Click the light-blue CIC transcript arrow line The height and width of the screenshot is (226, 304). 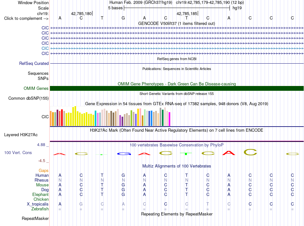[x=177, y=48]
